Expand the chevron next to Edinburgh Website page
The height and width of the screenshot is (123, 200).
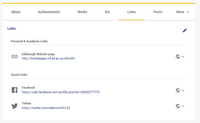click(x=183, y=56)
